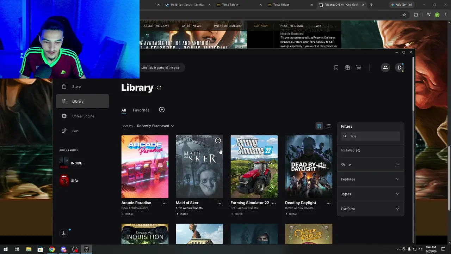Click the Ask Gemini button in Chrome

pos(401,5)
